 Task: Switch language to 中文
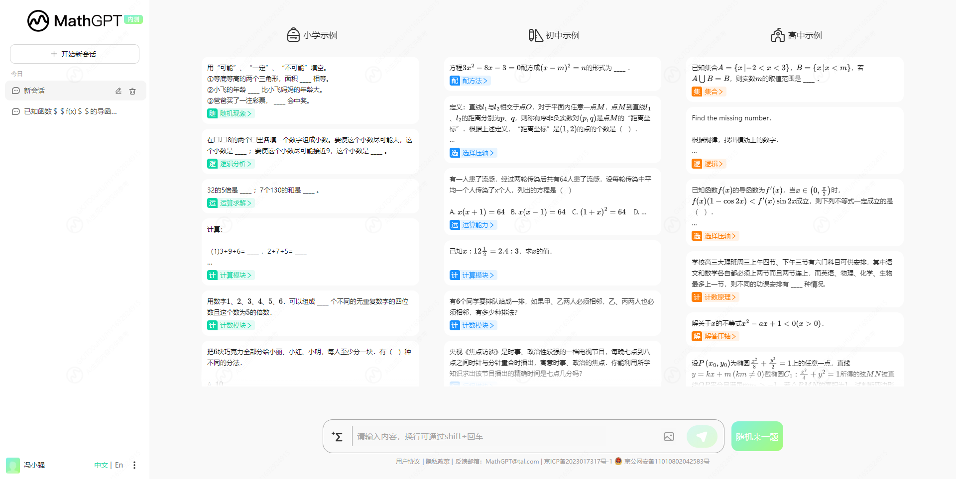pos(101,465)
